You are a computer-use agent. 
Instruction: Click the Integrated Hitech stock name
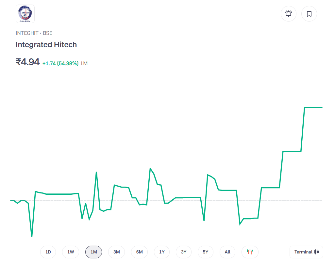46,45
